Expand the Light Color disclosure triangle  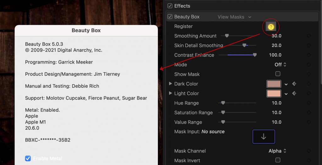(170, 93)
